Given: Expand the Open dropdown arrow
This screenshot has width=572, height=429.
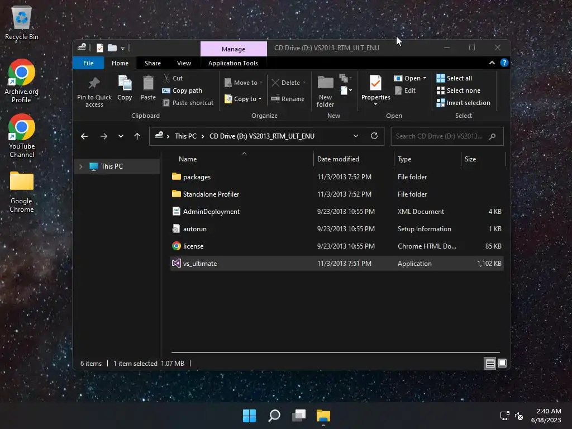Looking at the screenshot, I should (425, 78).
